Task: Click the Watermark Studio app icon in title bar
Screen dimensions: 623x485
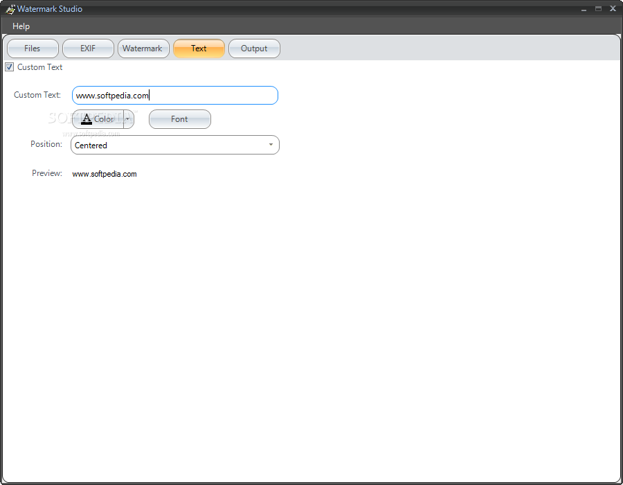Action: [10, 9]
